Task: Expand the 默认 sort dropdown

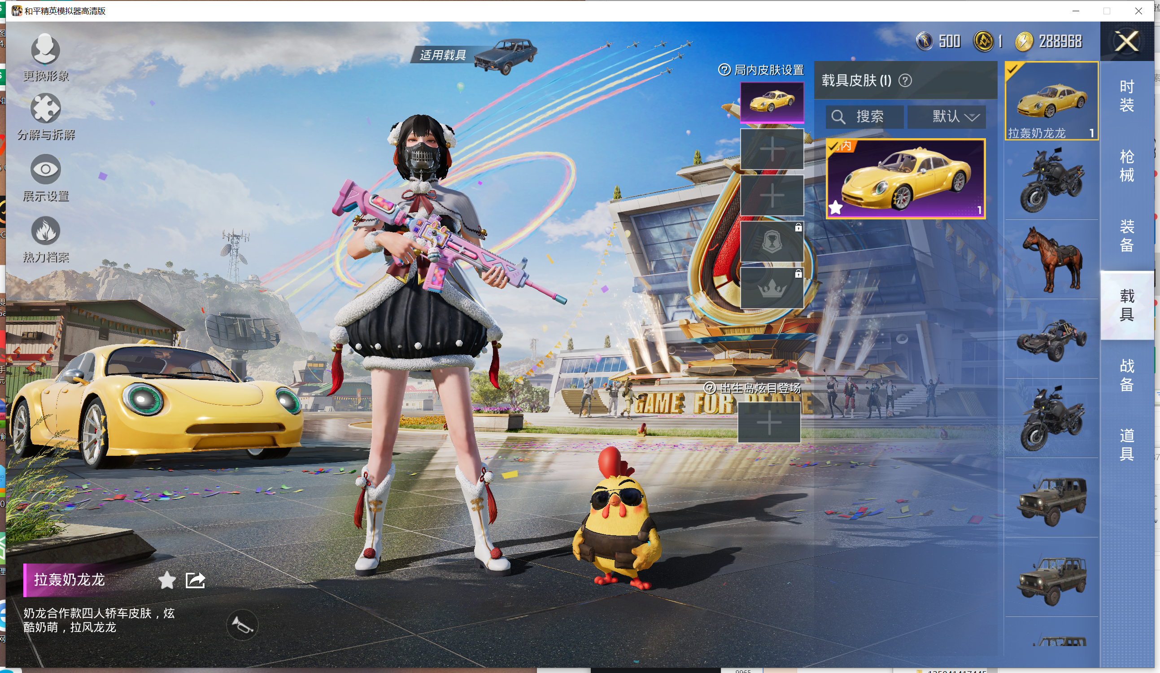Action: 947,117
